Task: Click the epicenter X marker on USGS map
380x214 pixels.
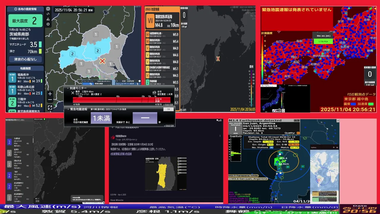Action: [x=218, y=59]
